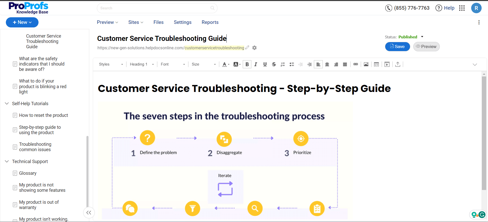Align text to the left
This screenshot has width=488, height=222.
[318, 64]
